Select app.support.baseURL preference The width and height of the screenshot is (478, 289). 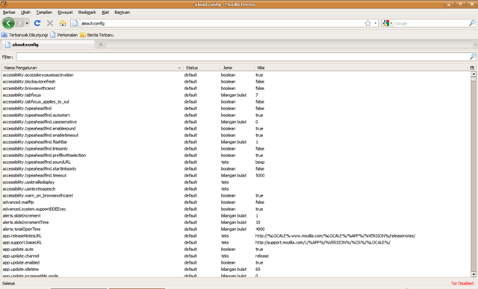(x=236, y=242)
